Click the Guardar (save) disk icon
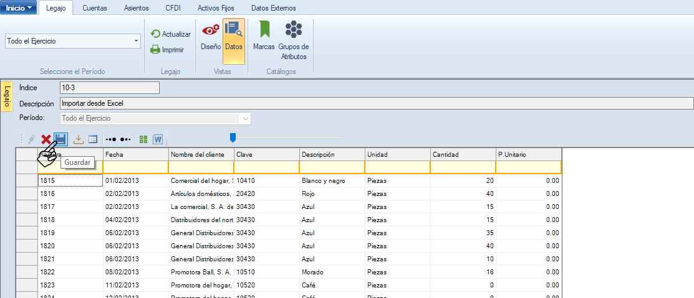 coord(60,139)
